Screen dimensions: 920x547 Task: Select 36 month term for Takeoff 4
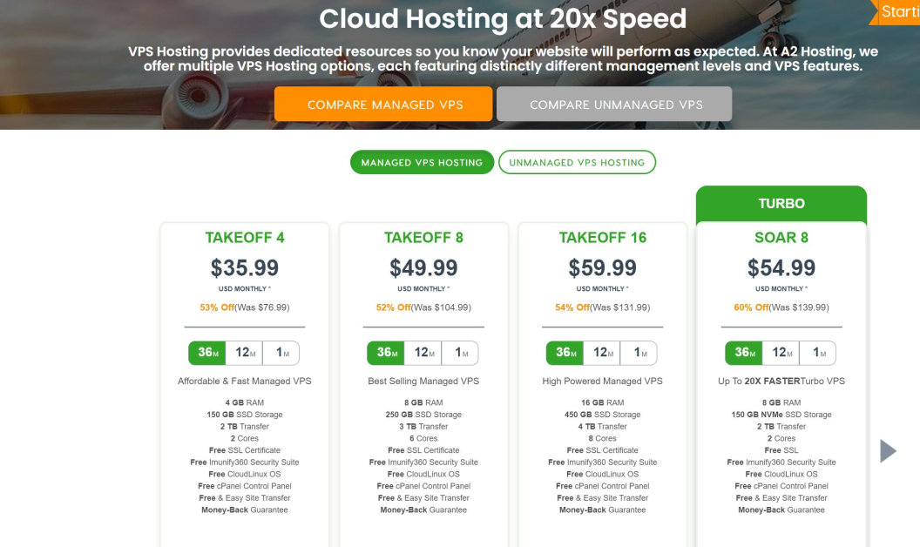pos(206,353)
